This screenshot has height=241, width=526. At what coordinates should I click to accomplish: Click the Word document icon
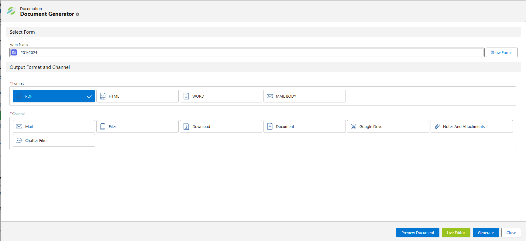click(186, 96)
